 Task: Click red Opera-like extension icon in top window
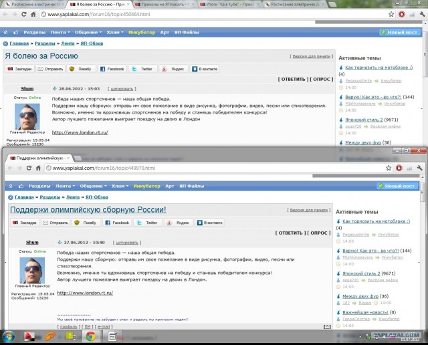coord(401,14)
